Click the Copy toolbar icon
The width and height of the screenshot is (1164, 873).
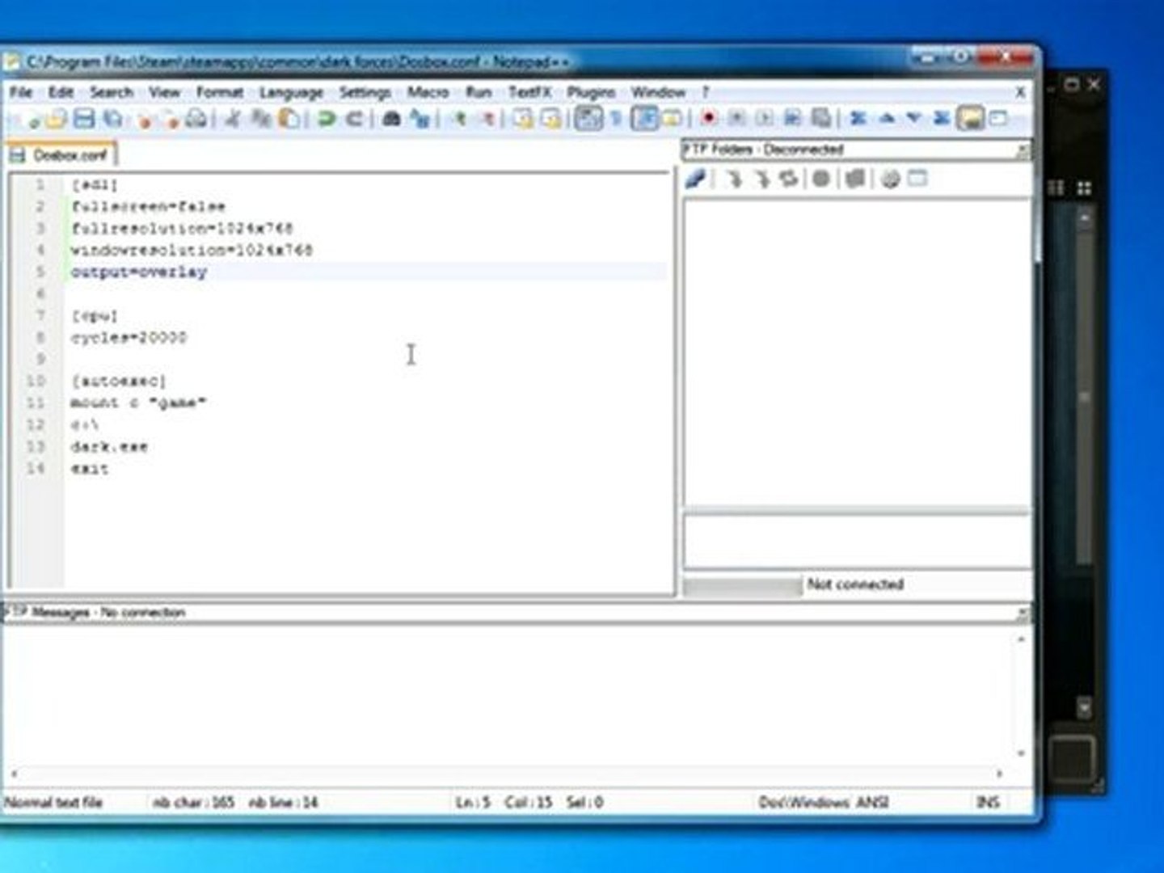point(261,120)
